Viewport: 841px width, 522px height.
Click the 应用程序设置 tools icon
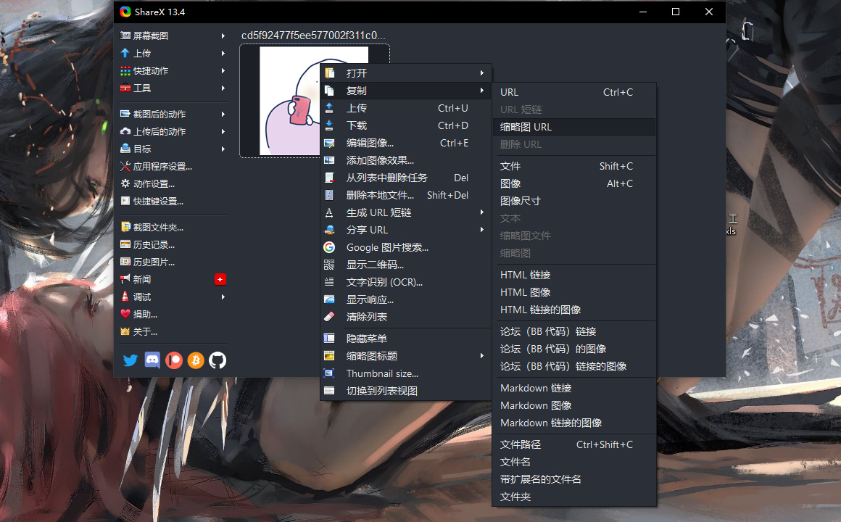tap(125, 166)
